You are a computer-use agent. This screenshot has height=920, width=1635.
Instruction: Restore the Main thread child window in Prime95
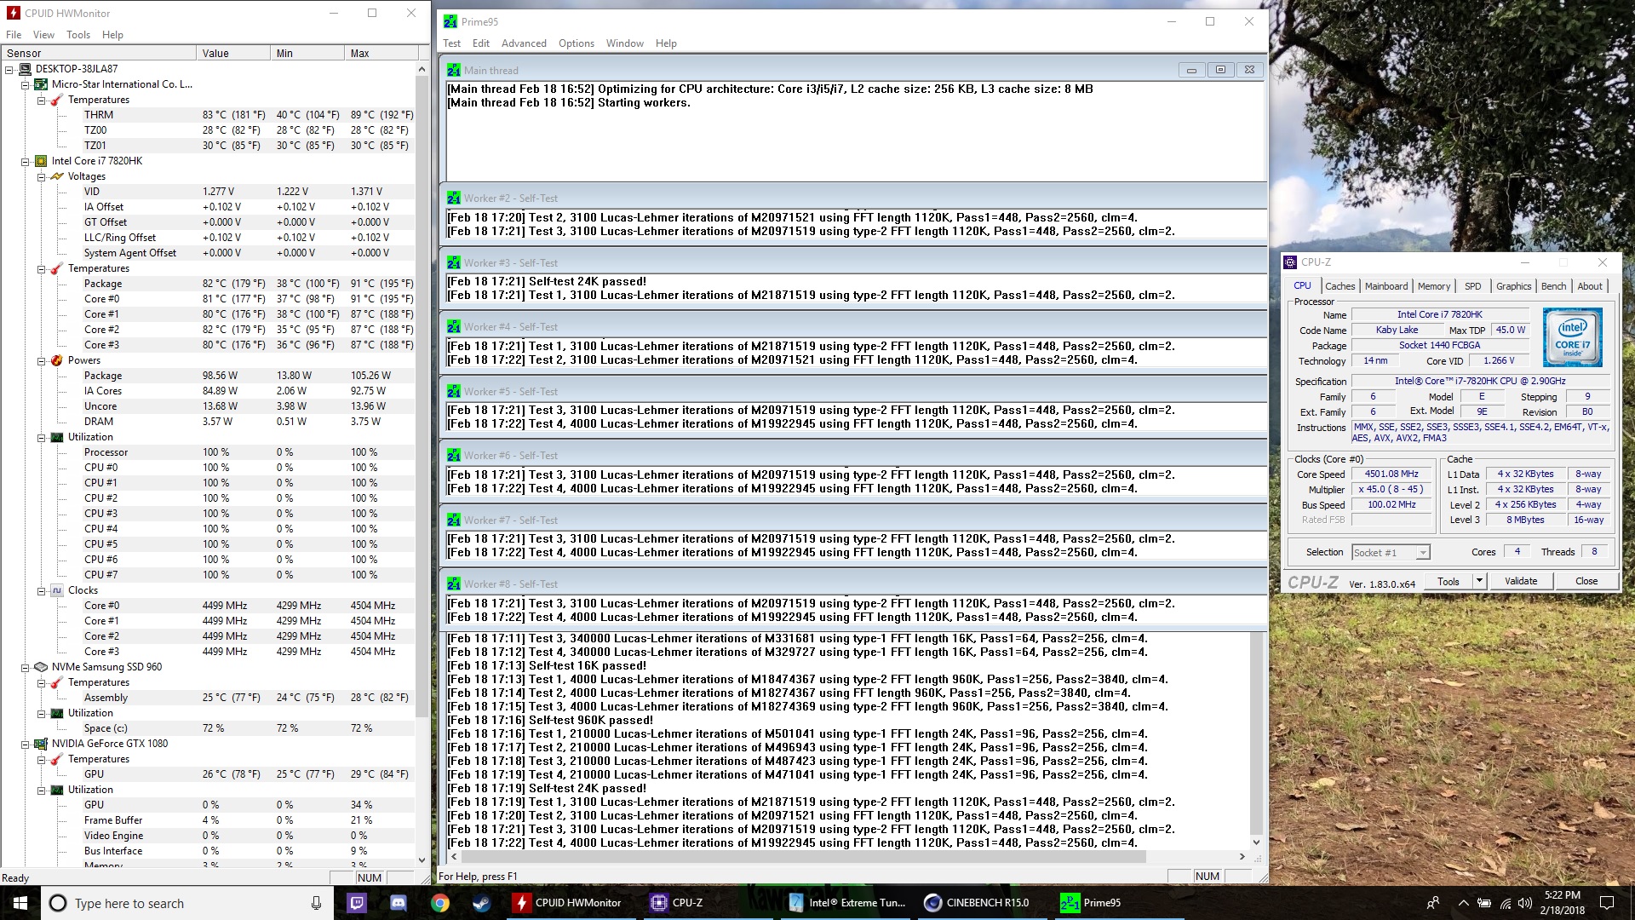point(1220,70)
